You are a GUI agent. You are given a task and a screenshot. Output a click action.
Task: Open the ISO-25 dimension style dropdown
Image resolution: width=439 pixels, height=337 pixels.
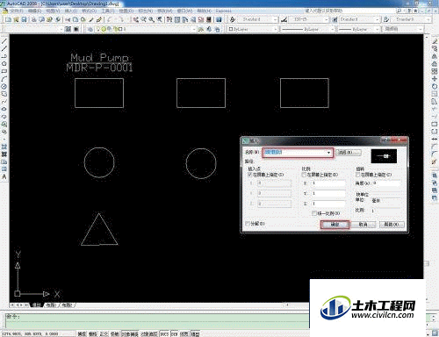point(309,19)
